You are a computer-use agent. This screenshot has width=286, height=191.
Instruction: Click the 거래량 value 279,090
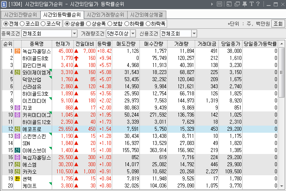coord(186,186)
